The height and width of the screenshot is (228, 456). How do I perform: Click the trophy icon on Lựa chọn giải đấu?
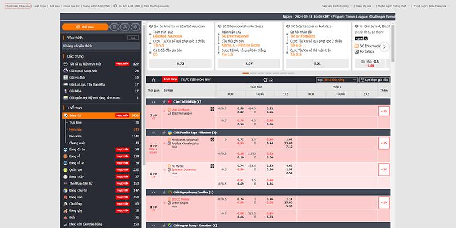(x=363, y=80)
